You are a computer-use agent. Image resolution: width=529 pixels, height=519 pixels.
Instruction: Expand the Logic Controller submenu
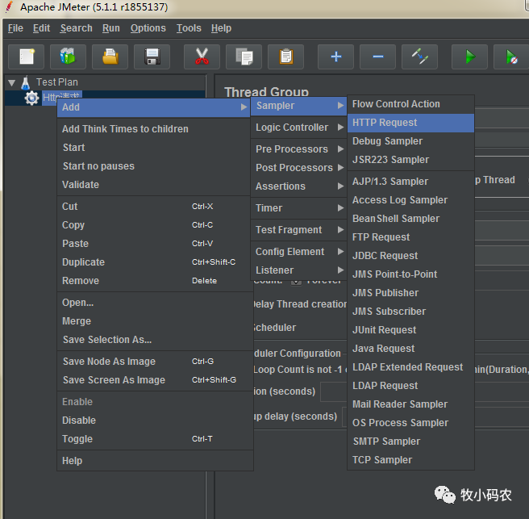coord(298,128)
